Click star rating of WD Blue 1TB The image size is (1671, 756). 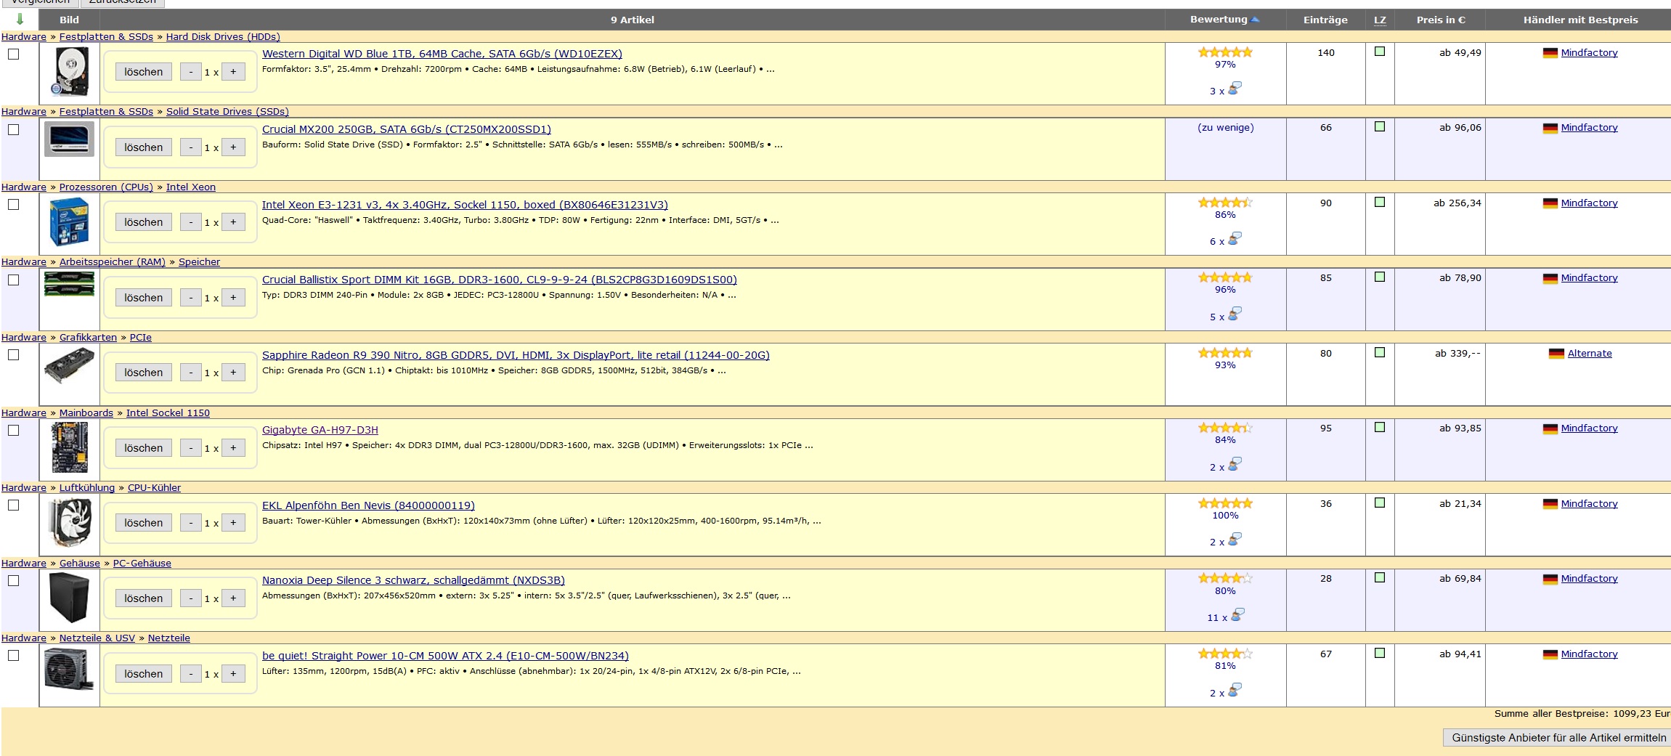[x=1225, y=52]
